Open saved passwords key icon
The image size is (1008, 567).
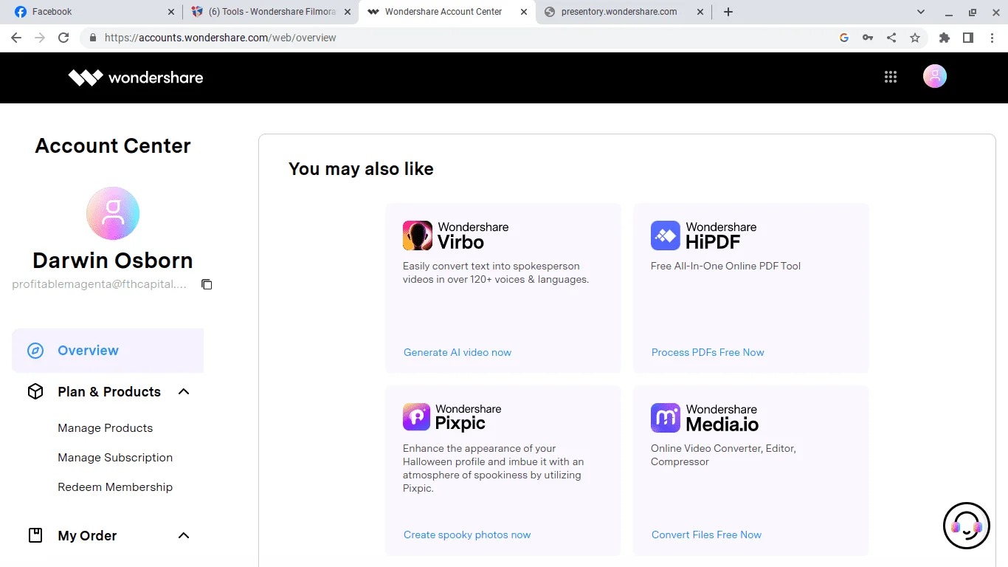868,38
